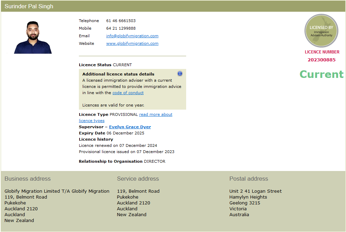This screenshot has height=232, width=346.
Task: Open the 'read more about' licence types link
Action: pyautogui.click(x=156, y=114)
